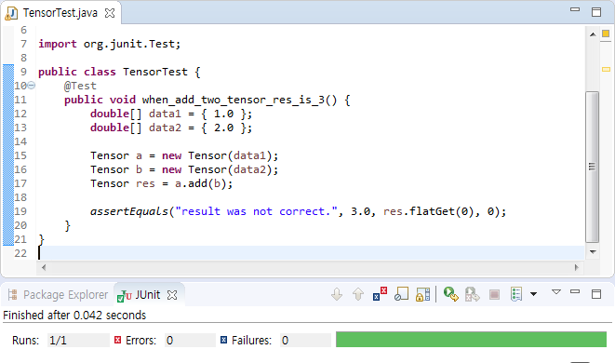The height and width of the screenshot is (363, 615).
Task: Click the assertEquals method call
Action: [129, 211]
